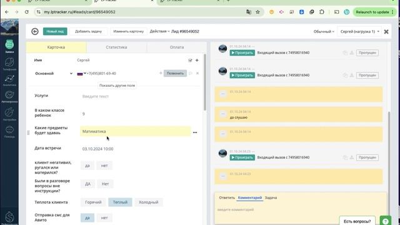The image size is (400, 225).
Task: Click the browser translate page icon
Action: (249, 12)
